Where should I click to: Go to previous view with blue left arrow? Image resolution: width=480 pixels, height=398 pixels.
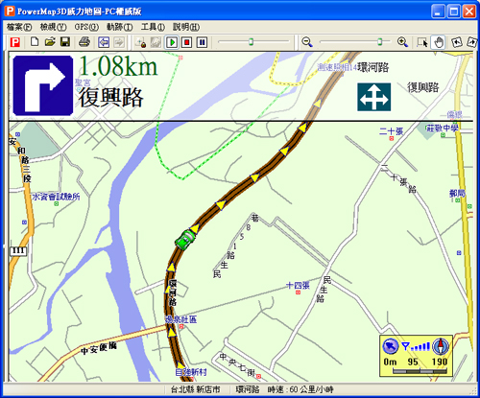(104, 42)
